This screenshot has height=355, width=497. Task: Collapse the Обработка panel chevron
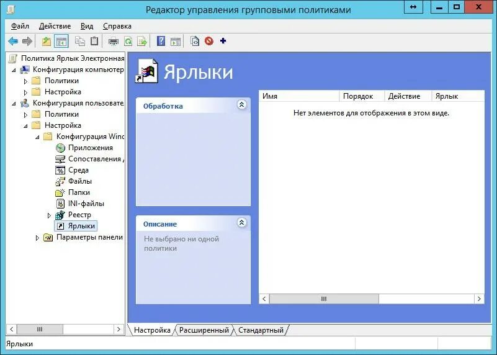coord(241,105)
